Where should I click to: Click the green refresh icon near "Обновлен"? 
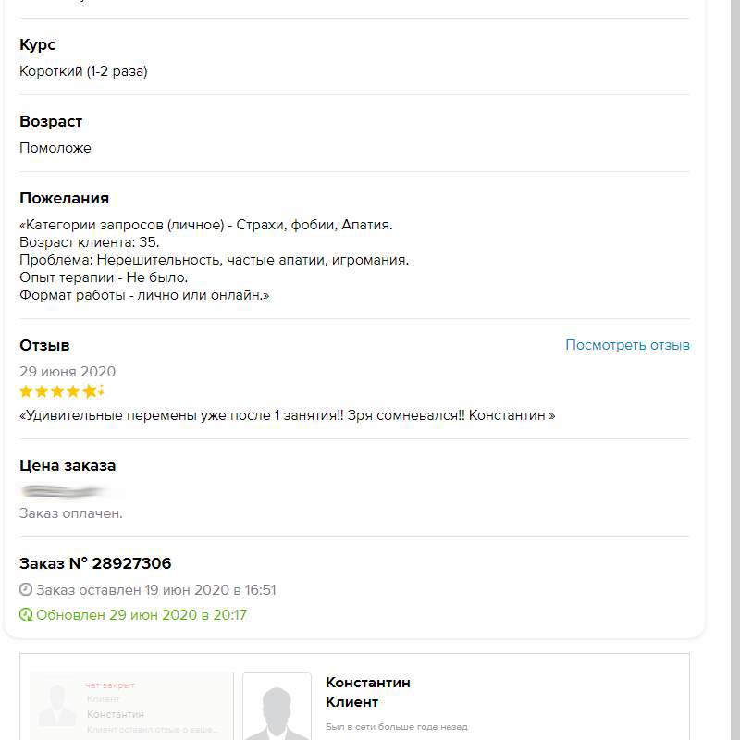point(26,614)
